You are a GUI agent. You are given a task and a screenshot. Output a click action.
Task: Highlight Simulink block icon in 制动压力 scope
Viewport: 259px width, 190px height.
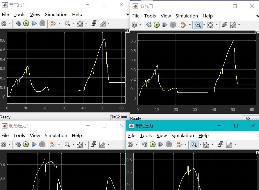tap(179, 145)
